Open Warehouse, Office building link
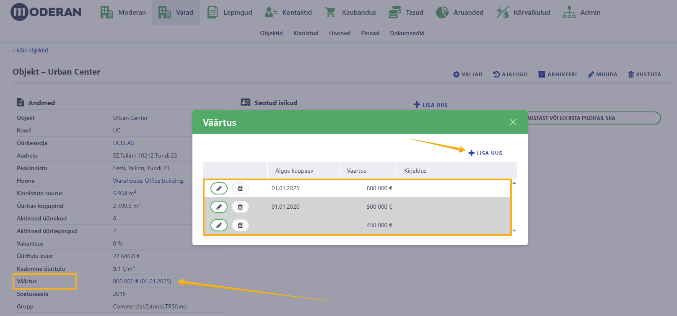Viewport: 677px width, 316px height. tap(148, 181)
